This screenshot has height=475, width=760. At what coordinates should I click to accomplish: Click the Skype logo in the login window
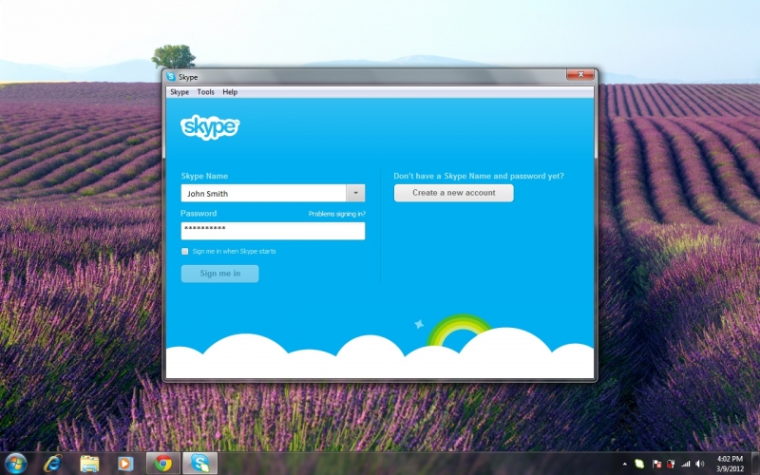pyautogui.click(x=210, y=126)
